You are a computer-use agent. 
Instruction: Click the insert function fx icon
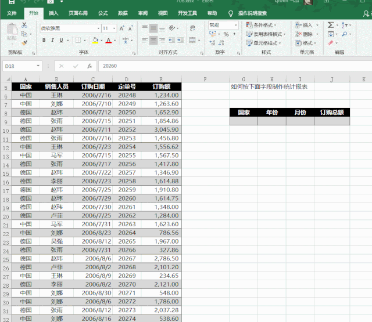(90, 66)
